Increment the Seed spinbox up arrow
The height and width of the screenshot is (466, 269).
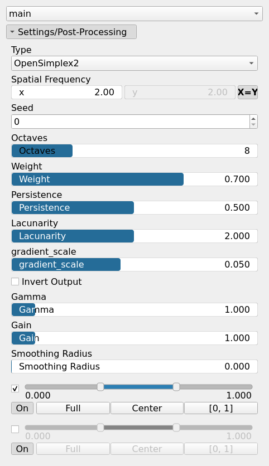253,119
